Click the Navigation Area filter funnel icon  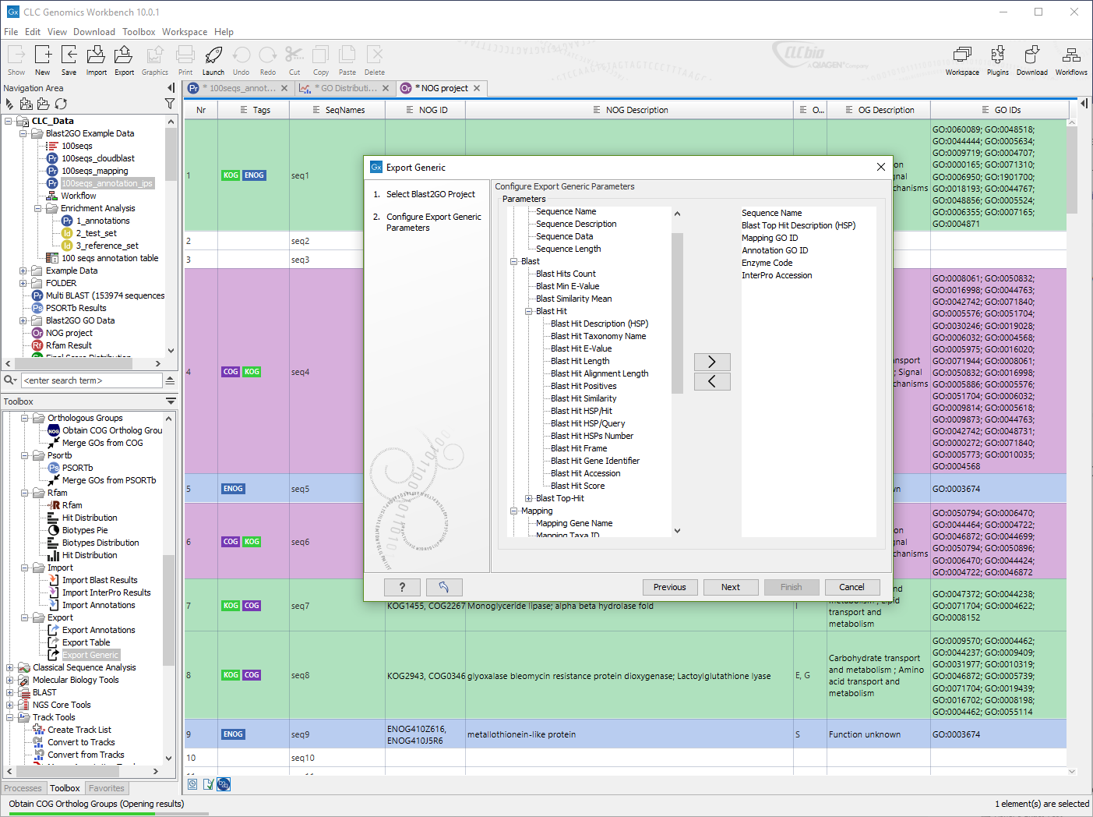[x=170, y=104]
